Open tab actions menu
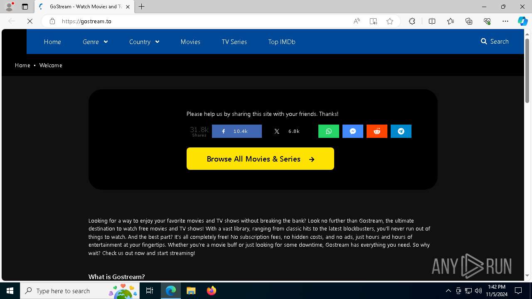Image resolution: width=532 pixels, height=299 pixels. point(25,7)
